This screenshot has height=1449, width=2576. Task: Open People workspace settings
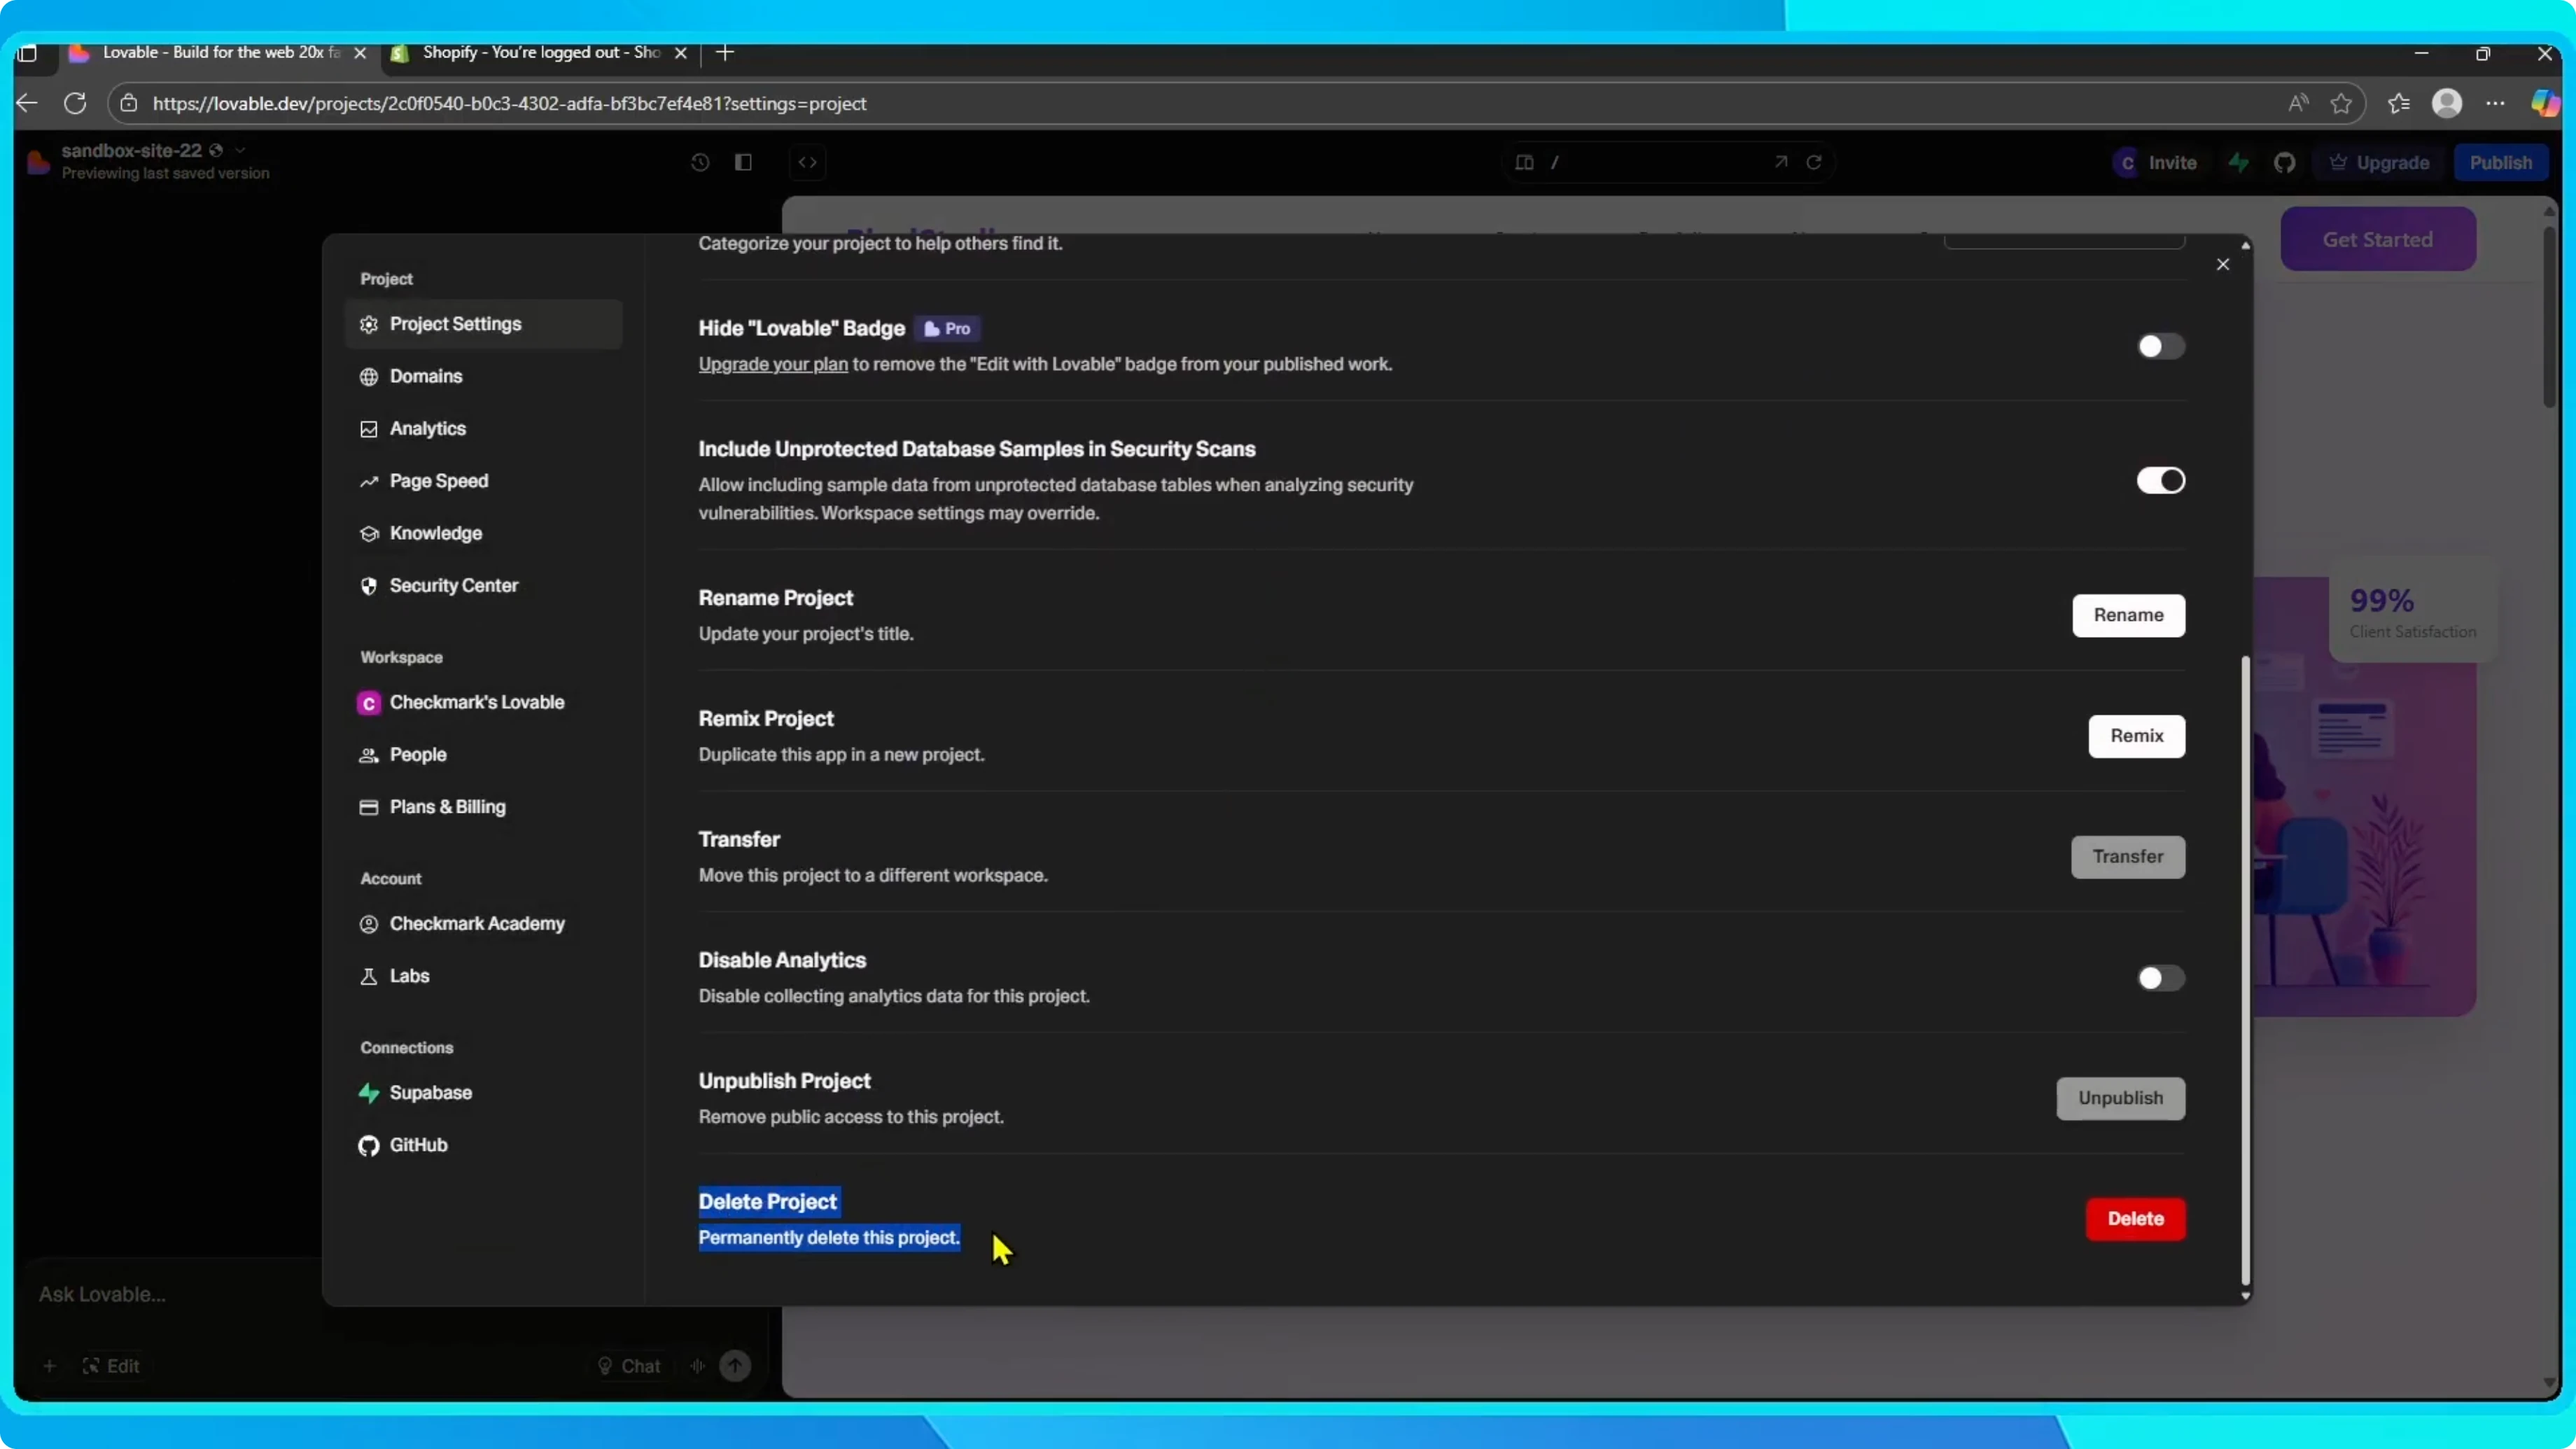click(x=483, y=754)
